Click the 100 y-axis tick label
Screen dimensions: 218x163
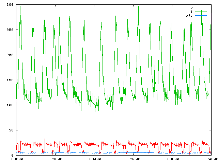pyautogui.click(x=10, y=105)
